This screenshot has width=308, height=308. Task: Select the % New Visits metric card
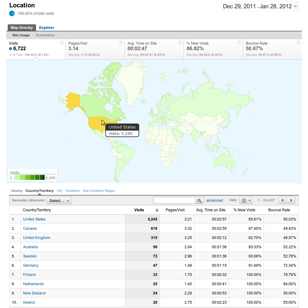pyautogui.click(x=213, y=49)
